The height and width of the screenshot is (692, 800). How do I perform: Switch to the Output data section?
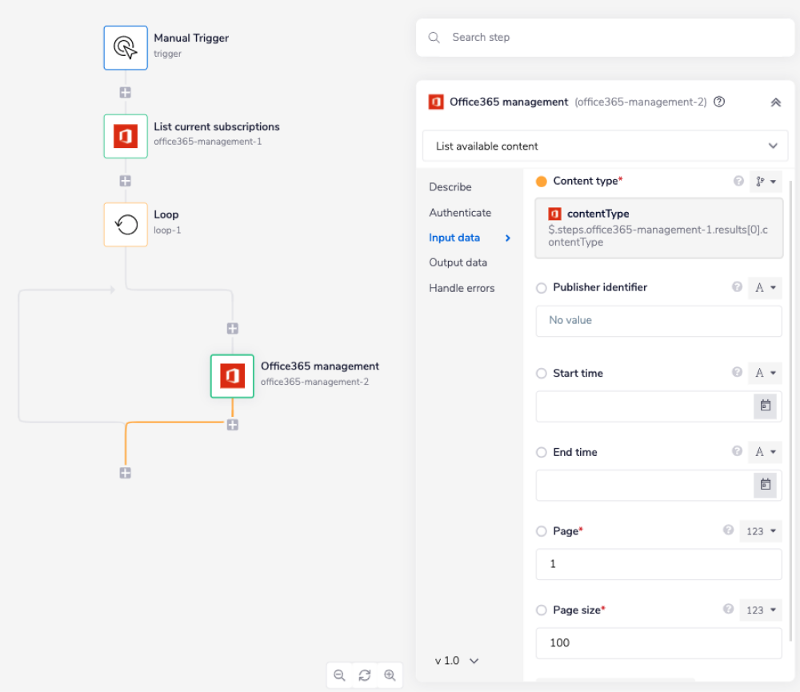tap(458, 262)
